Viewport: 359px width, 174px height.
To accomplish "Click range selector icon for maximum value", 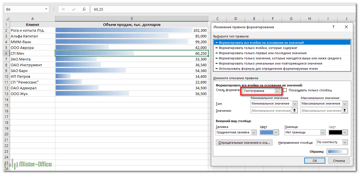I will (x=345, y=111).
